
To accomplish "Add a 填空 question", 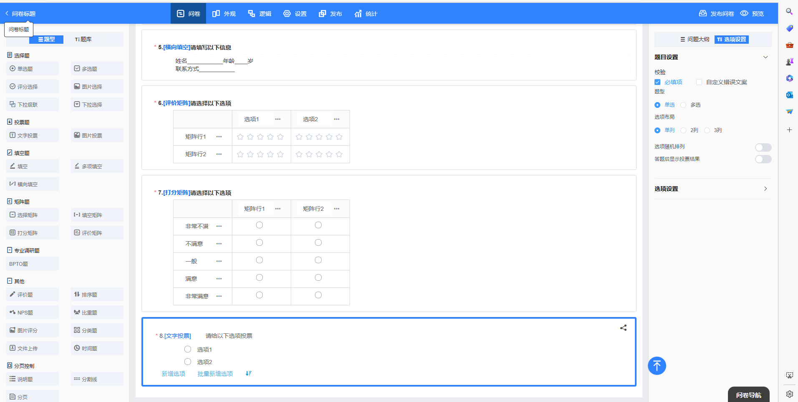I will tap(33, 166).
